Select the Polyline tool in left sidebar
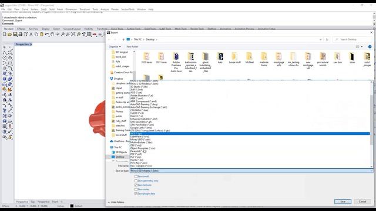 [x=5, y=52]
